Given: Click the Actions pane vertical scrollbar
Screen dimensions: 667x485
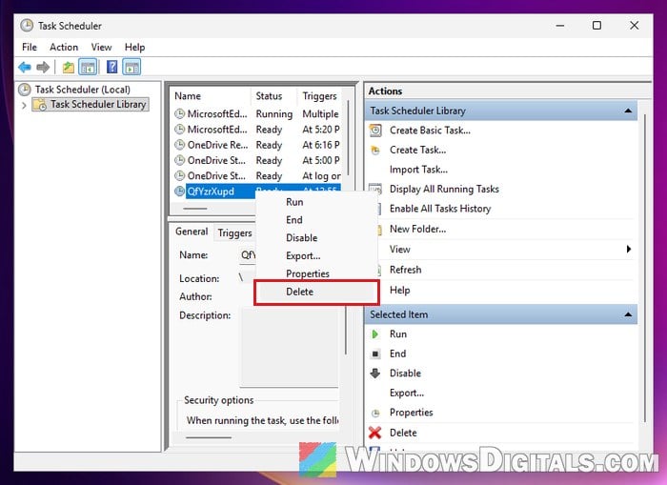Looking at the screenshot, I should (645, 268).
